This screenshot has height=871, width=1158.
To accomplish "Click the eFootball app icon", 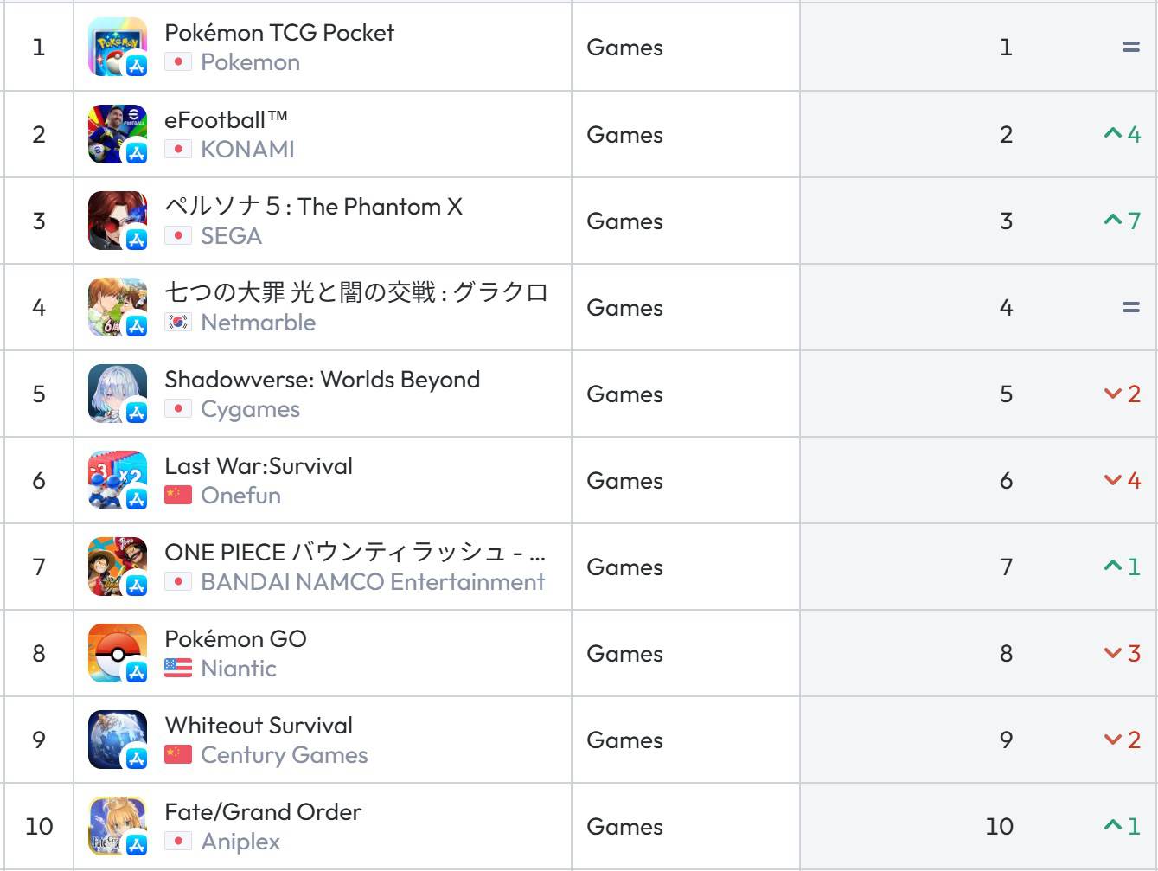I will [x=118, y=134].
